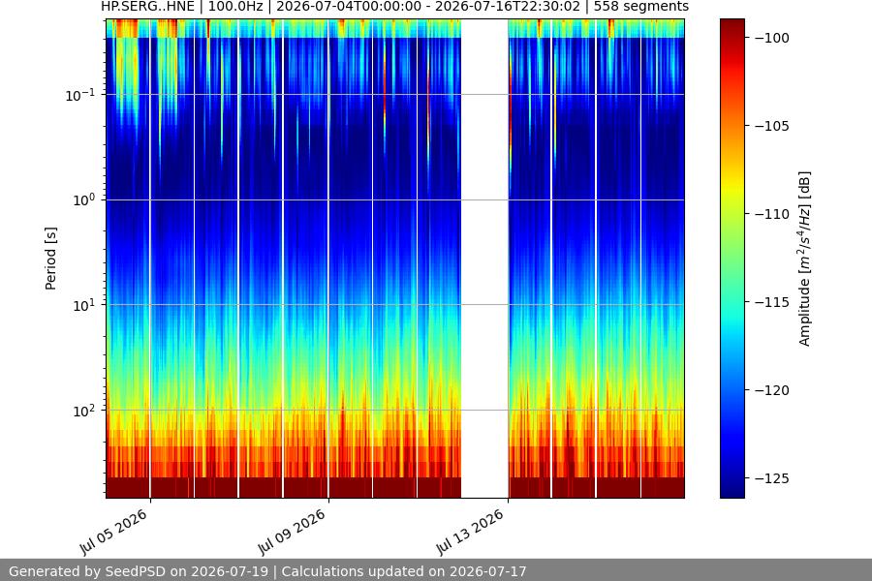Click 'Calculations updated on 2026-07-17' footer text
Screen dimensions: 872x581
pyautogui.click(x=404, y=571)
